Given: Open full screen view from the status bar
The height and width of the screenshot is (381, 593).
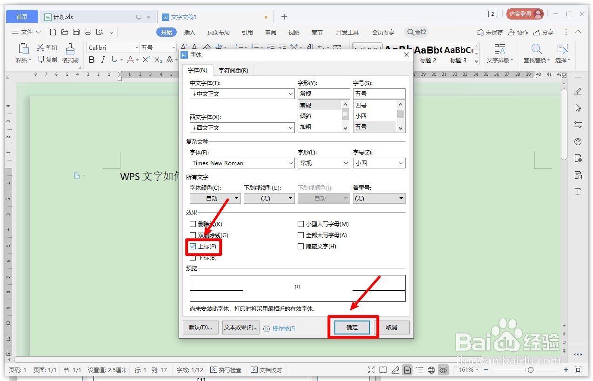Looking at the screenshot, I should pyautogui.click(x=371, y=370).
